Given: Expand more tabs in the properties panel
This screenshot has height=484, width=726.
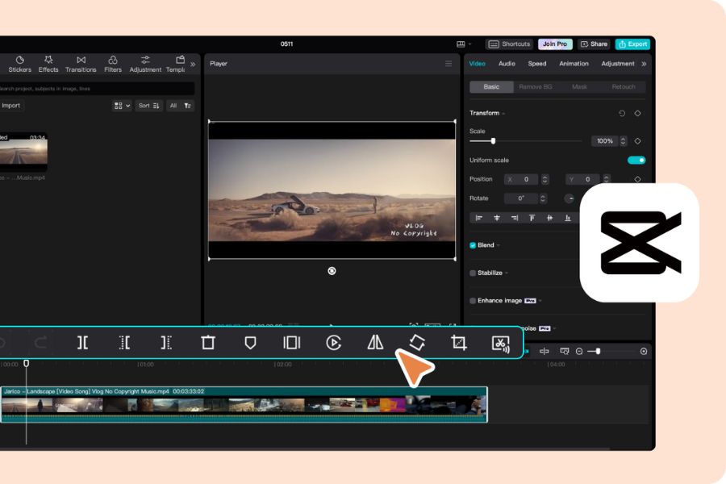Looking at the screenshot, I should click(644, 64).
